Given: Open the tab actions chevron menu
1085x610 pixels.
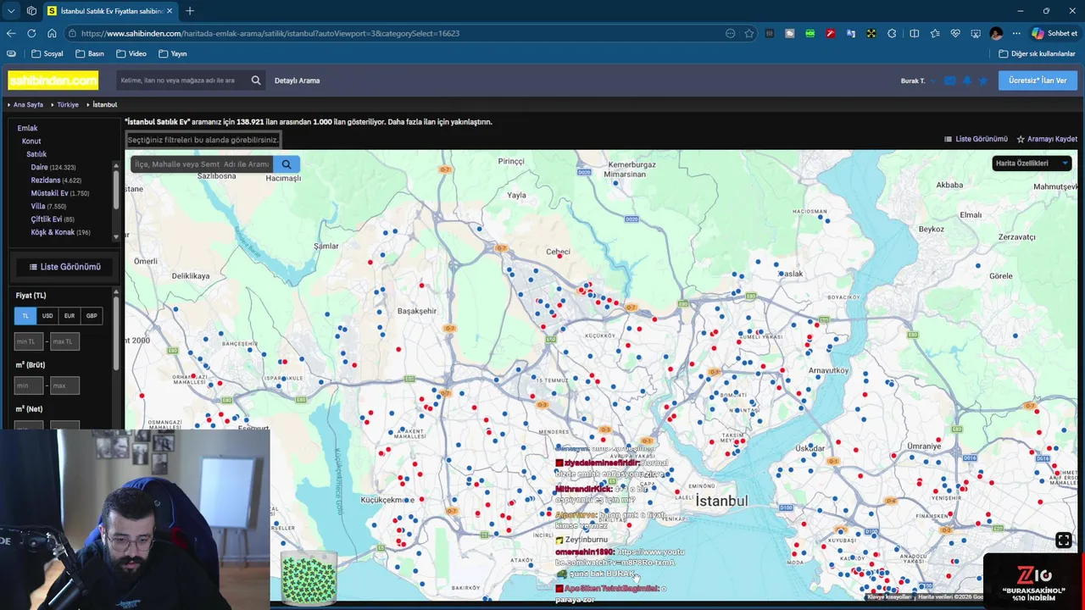Looking at the screenshot, I should pos(11,11).
